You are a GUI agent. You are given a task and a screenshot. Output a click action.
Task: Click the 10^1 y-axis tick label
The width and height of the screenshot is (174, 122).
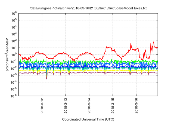coord(14,48)
